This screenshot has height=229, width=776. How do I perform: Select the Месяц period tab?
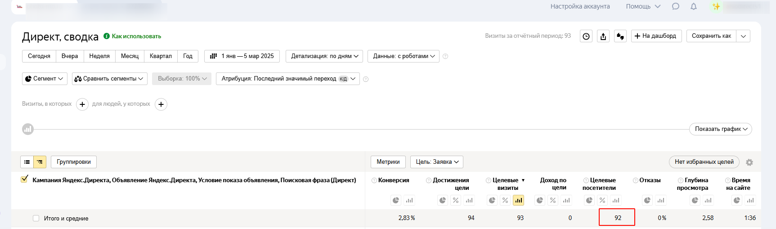130,56
